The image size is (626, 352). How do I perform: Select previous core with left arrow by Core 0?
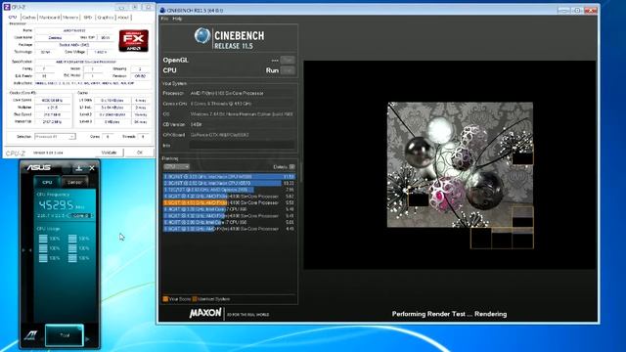69,215
